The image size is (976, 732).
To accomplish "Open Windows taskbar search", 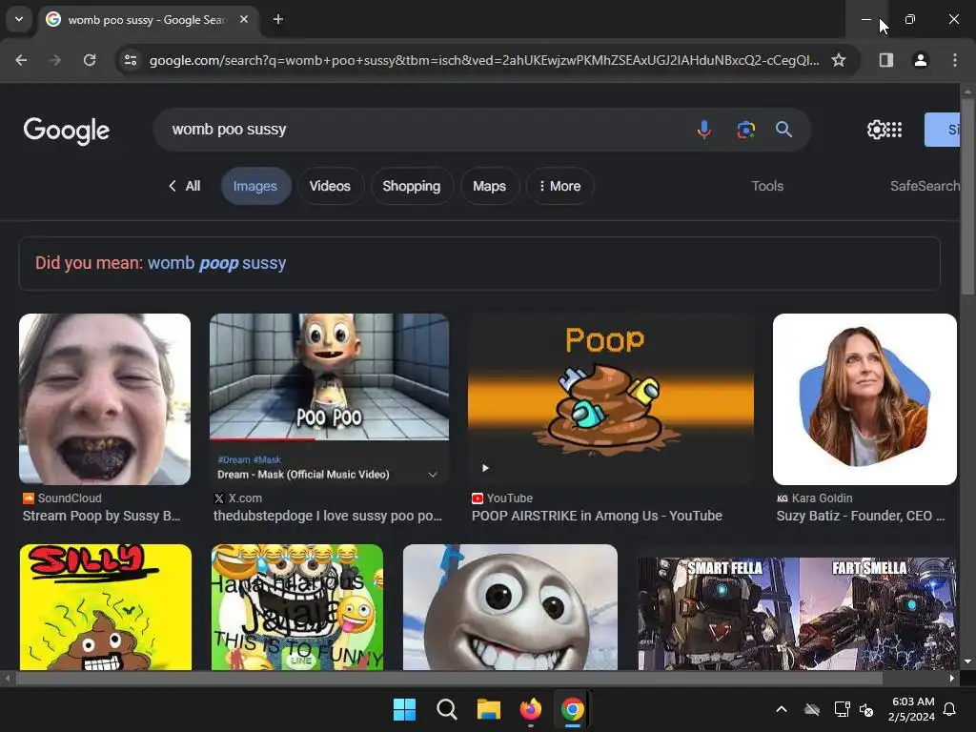I will (x=447, y=709).
